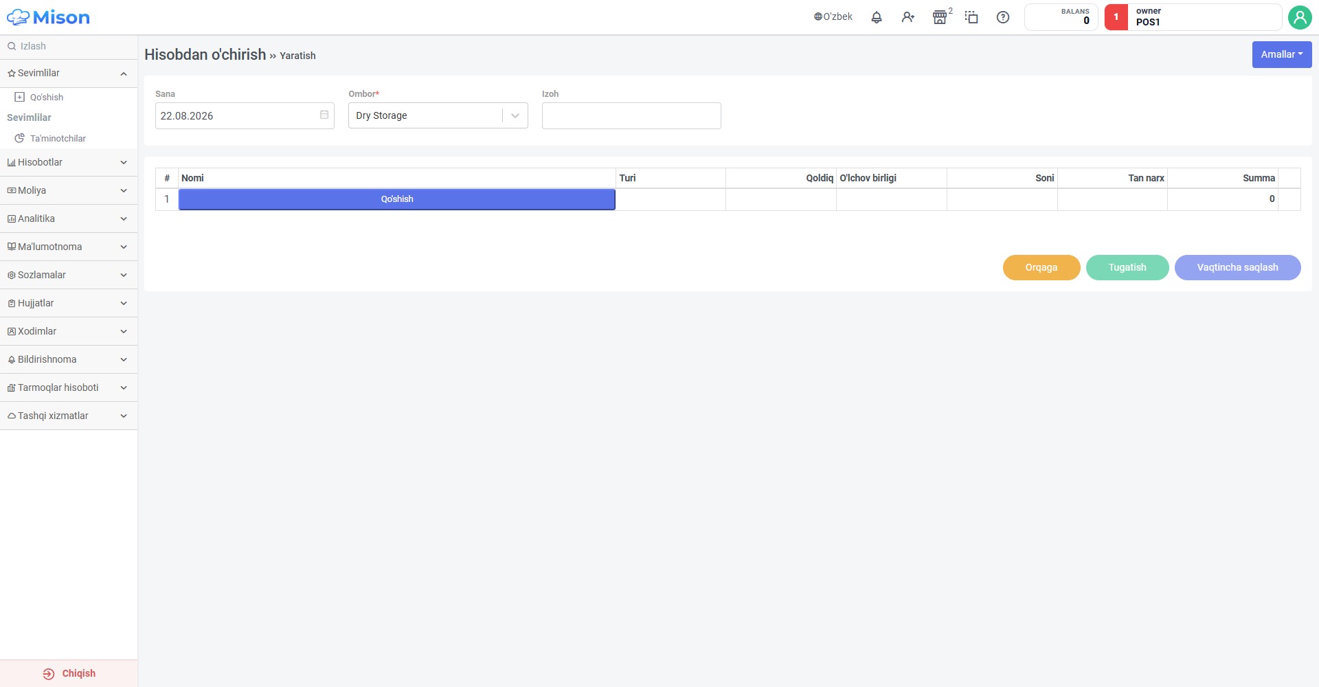Viewport: 1319px width, 687px height.
Task: Expand the Hisobotlar menu
Action: click(69, 163)
